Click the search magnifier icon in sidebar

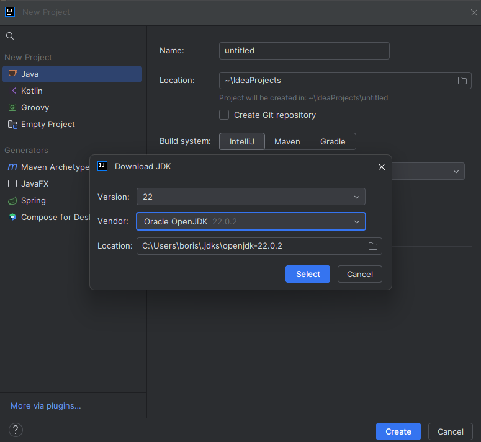pos(10,36)
